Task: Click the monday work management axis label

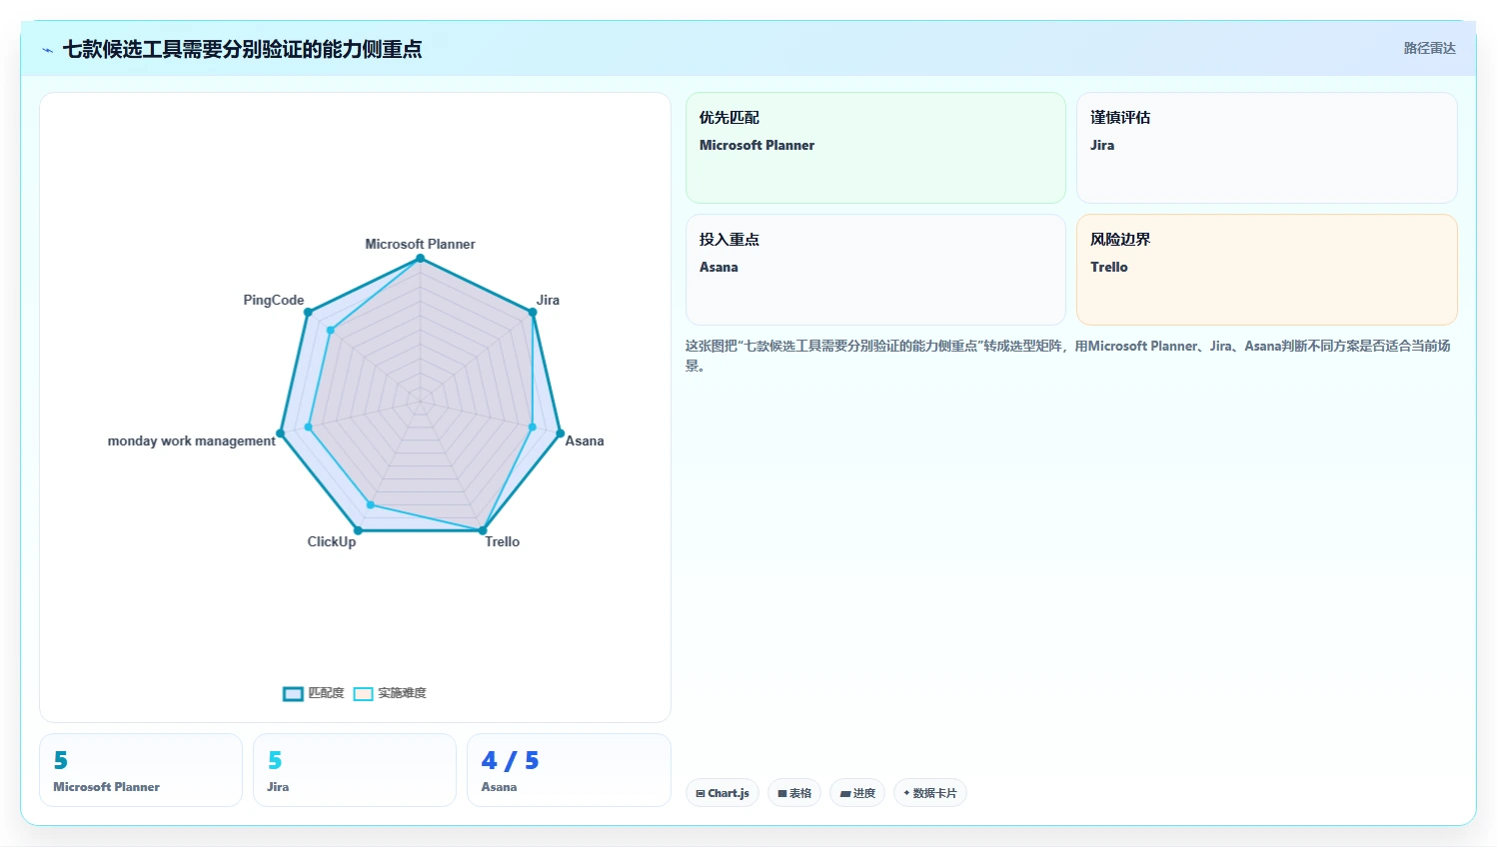Action: 192,440
